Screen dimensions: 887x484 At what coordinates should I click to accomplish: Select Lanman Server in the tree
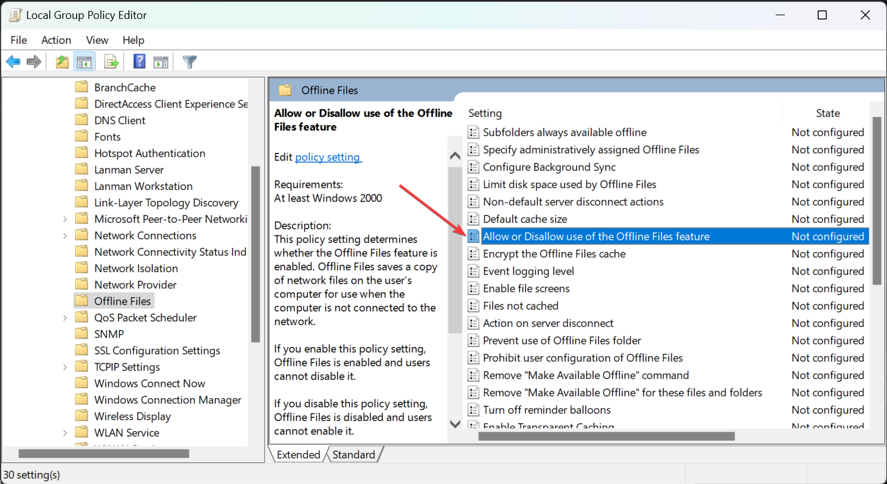click(129, 169)
